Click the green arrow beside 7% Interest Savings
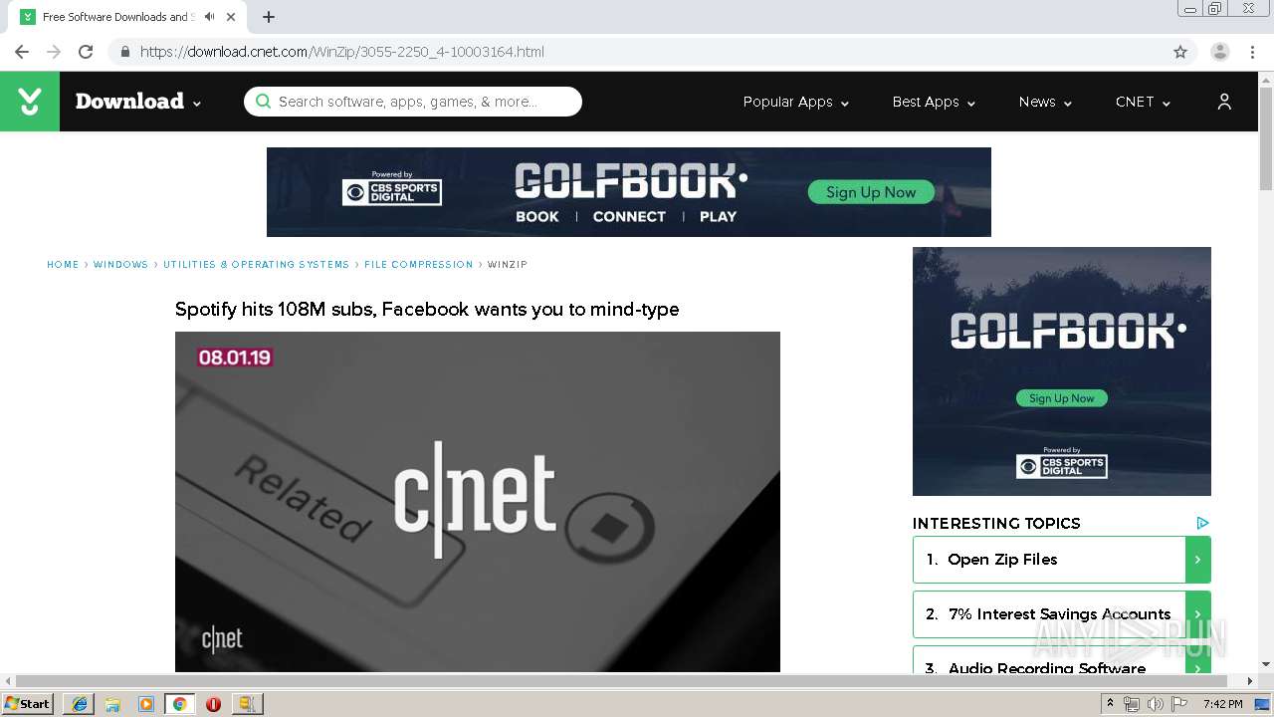 pyautogui.click(x=1197, y=614)
